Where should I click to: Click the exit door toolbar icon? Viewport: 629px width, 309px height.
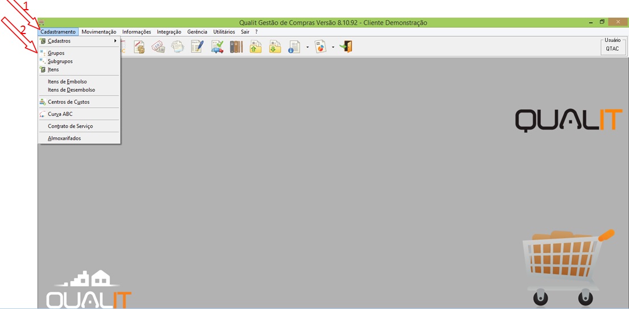346,47
